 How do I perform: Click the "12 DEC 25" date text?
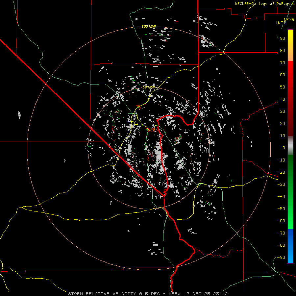[x=197, y=294]
